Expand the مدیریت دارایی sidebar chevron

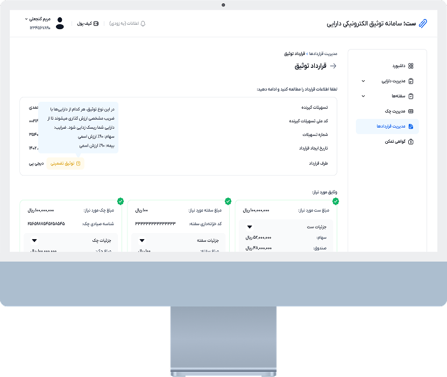(x=363, y=81)
